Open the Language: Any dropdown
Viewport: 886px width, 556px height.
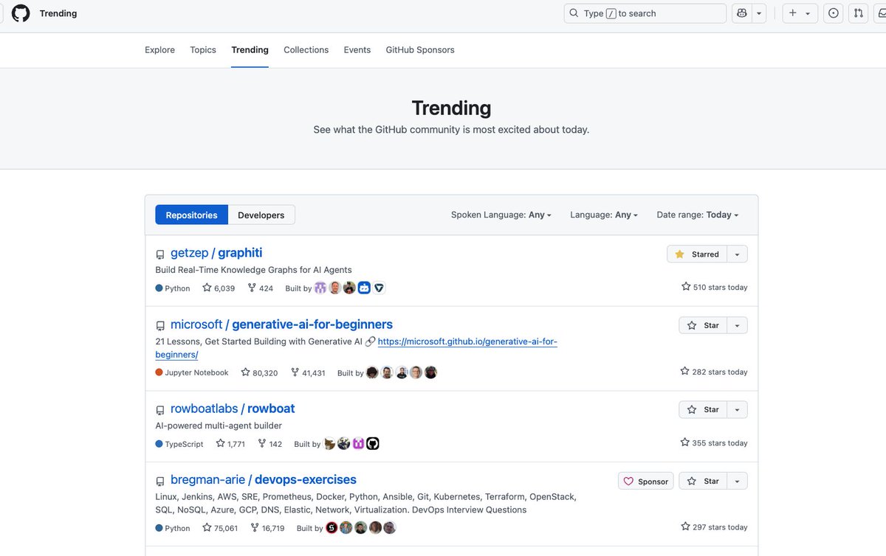click(x=604, y=215)
